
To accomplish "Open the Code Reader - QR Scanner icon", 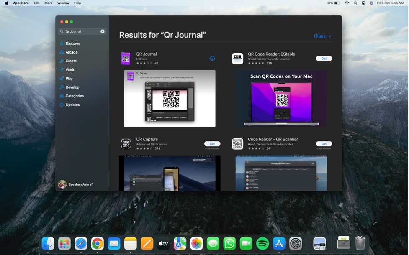I will [237, 144].
